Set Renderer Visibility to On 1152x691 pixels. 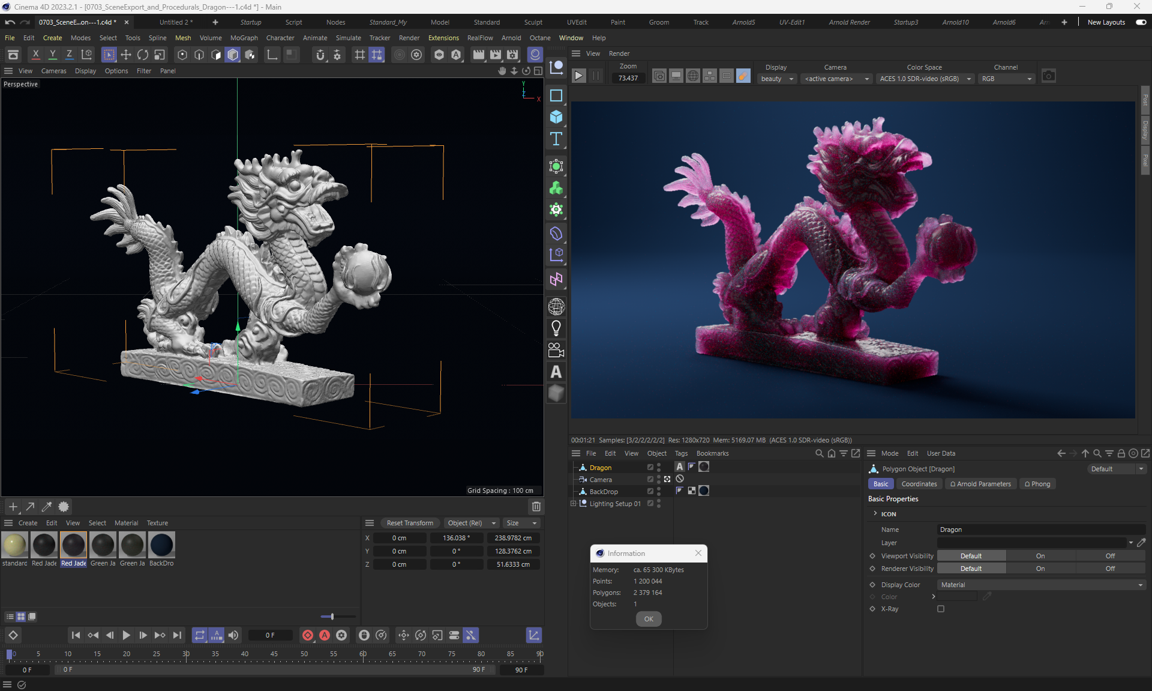pyautogui.click(x=1040, y=569)
